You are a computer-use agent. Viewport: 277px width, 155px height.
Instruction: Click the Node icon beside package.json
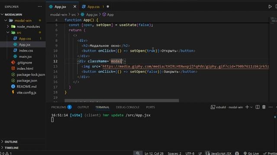13,81
